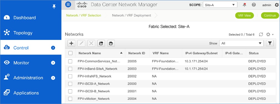This screenshot has height=104, width=280.
Task: Click the Applications stacked-windows icon
Action: (x=7, y=93)
